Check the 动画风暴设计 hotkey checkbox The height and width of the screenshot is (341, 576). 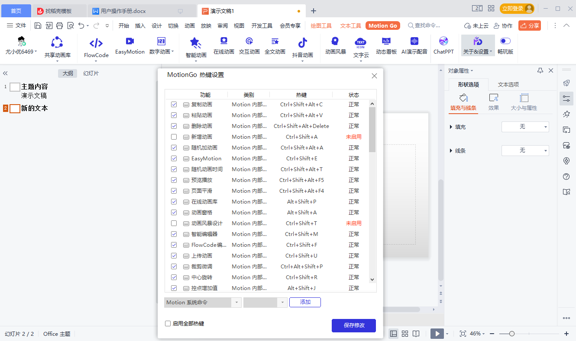pos(174,223)
